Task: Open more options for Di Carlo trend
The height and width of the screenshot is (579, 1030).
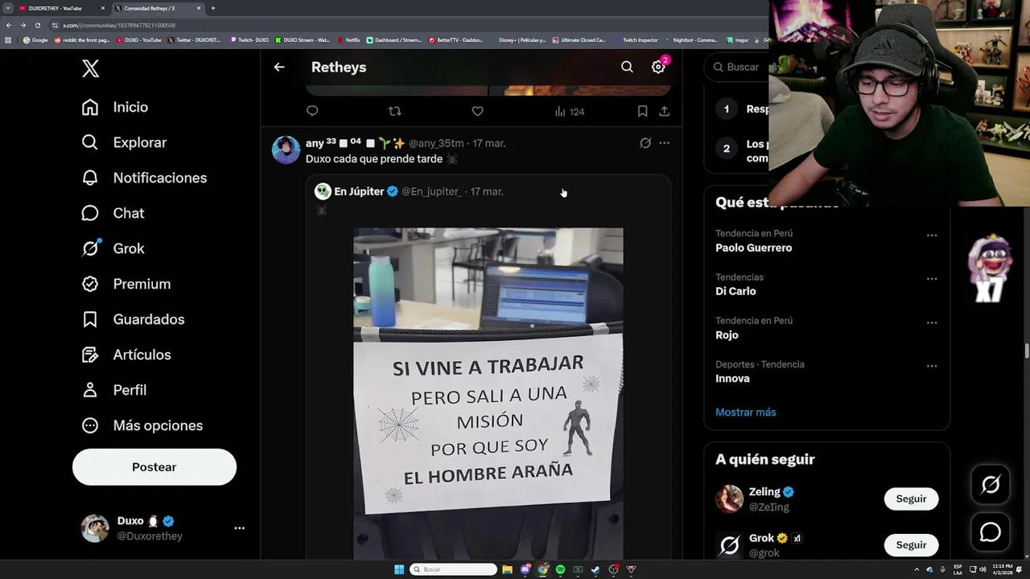Action: coord(932,279)
